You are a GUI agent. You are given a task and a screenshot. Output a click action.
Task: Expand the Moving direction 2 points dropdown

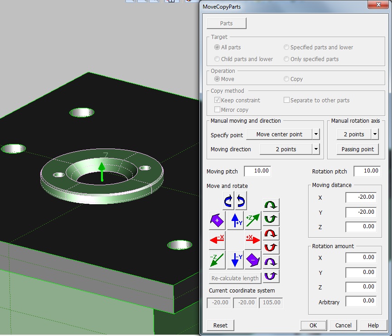(x=316, y=149)
